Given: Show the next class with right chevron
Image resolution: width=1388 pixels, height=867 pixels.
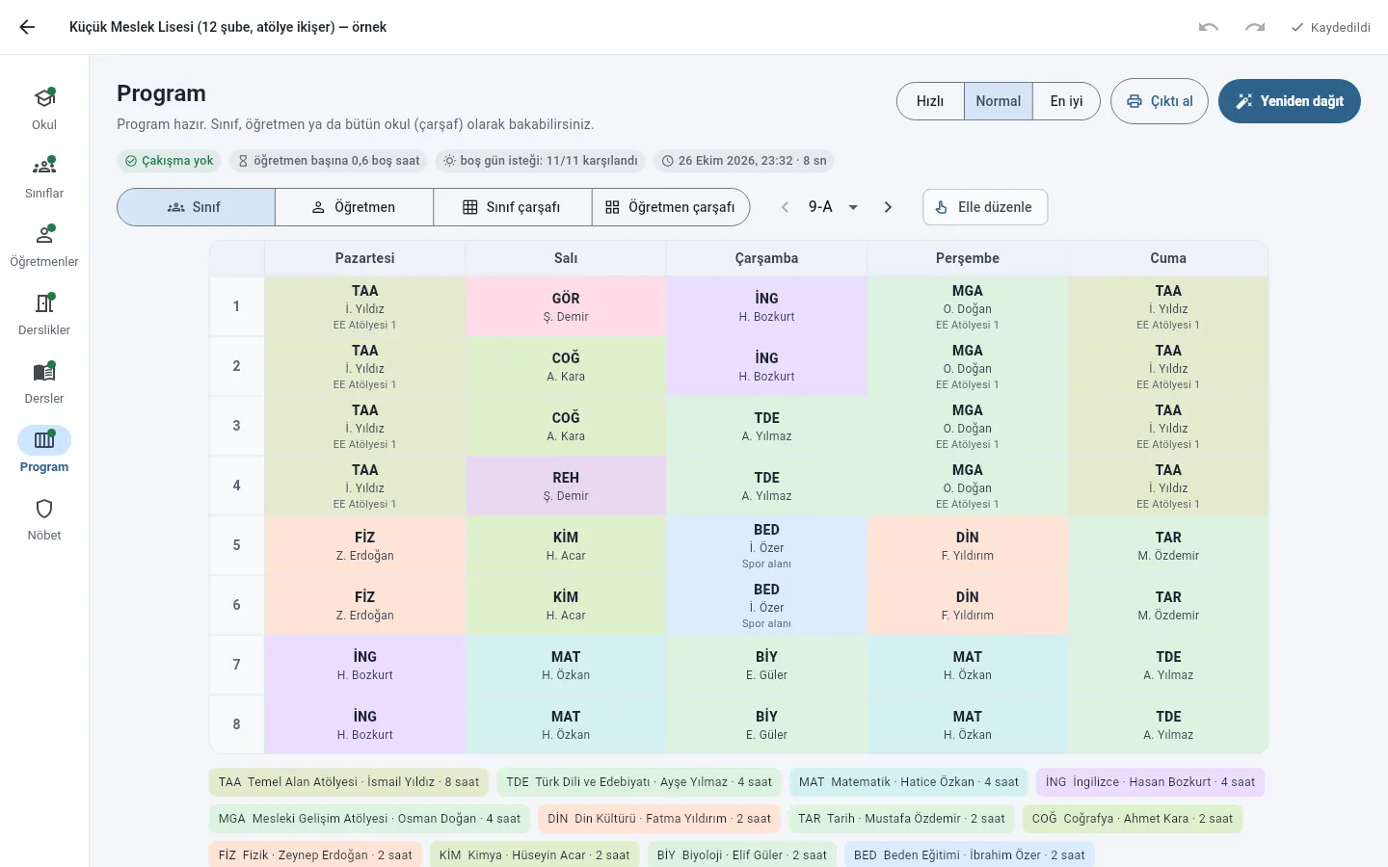Looking at the screenshot, I should [x=888, y=207].
